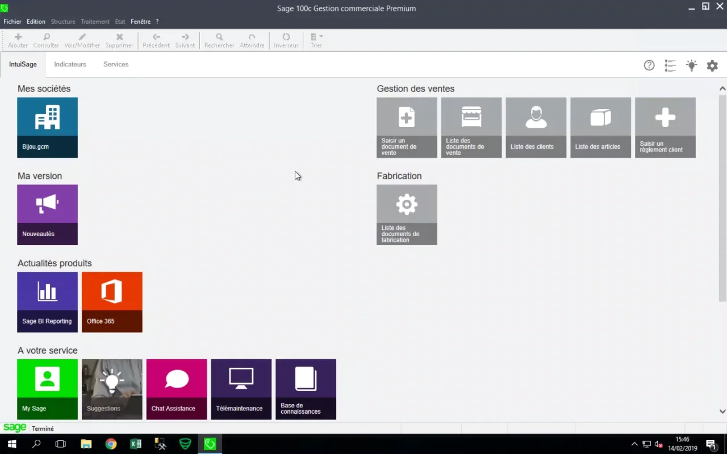The height and width of the screenshot is (454, 727).
Task: Open the Office 365 tile
Action: pos(112,302)
